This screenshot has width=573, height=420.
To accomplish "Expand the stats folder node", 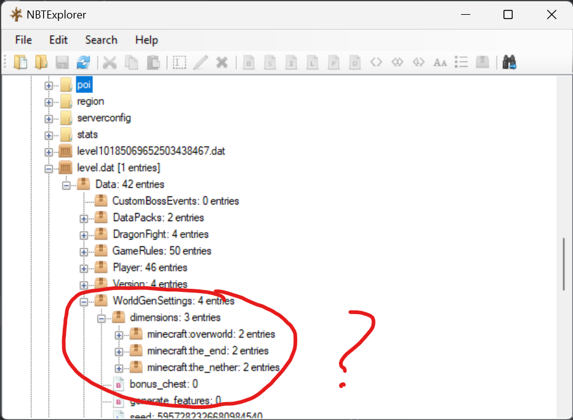I will tap(49, 135).
